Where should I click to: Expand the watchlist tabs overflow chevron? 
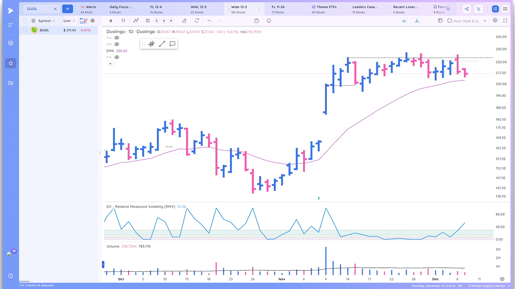click(448, 9)
